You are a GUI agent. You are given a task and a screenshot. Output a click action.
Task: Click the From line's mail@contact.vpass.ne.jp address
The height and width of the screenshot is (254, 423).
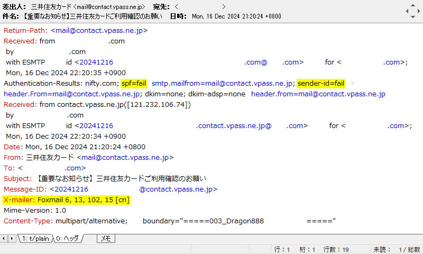(125, 157)
